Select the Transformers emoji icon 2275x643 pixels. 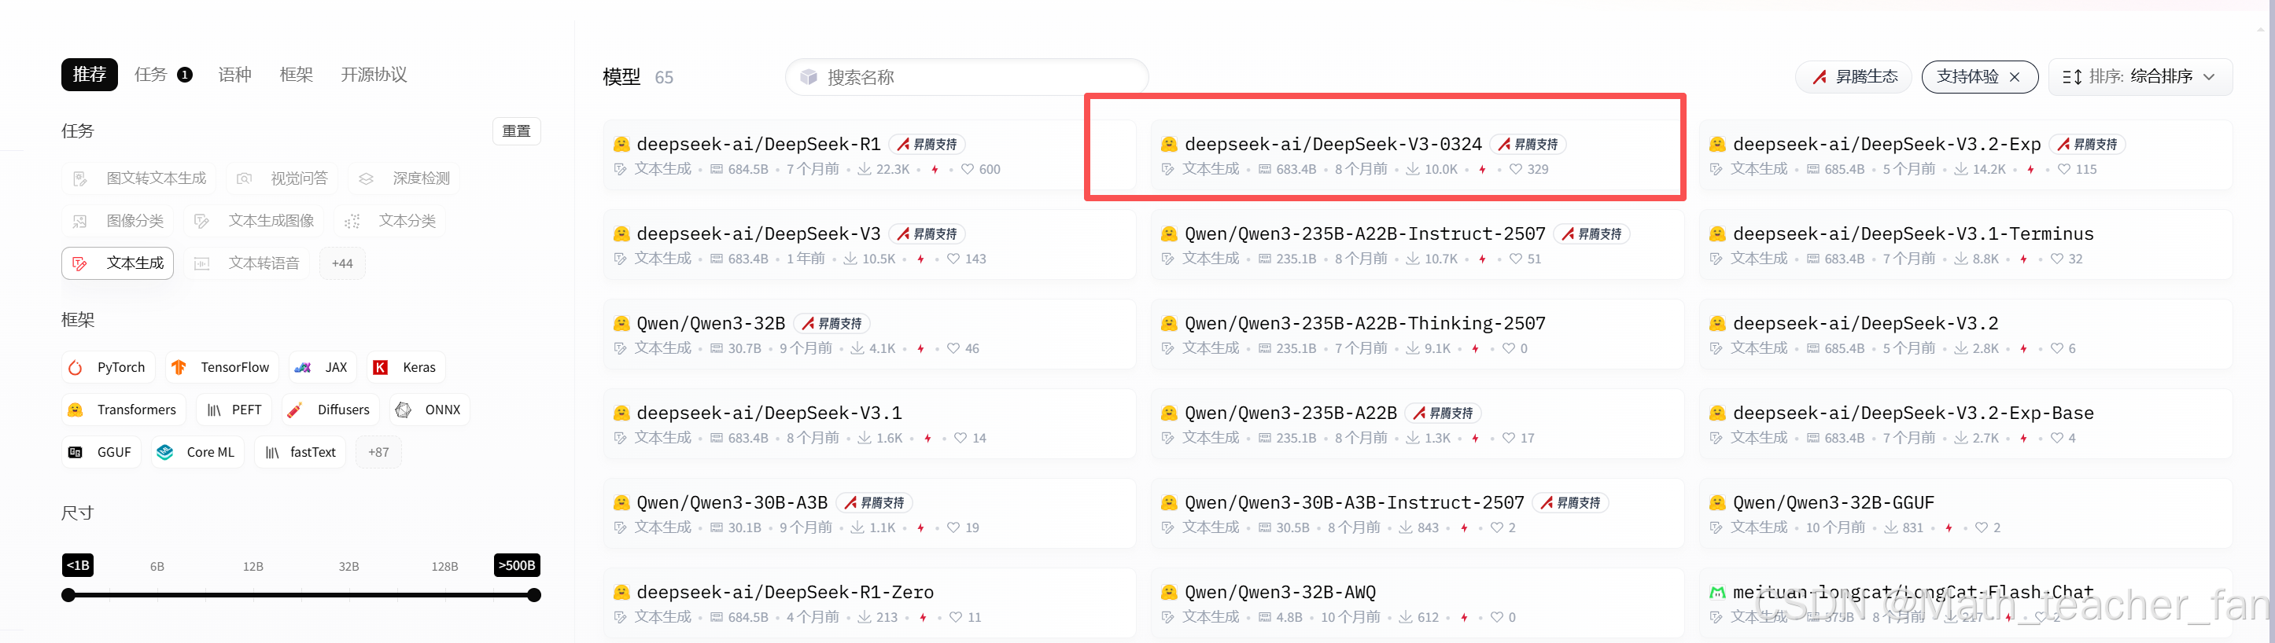[x=76, y=410]
